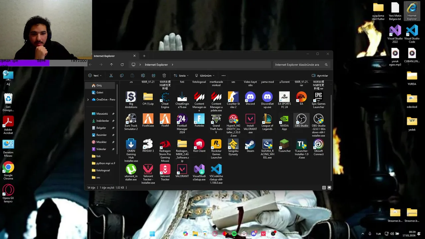
Task: Select VisualStudioSetup.exe file icon
Action: 199,169
